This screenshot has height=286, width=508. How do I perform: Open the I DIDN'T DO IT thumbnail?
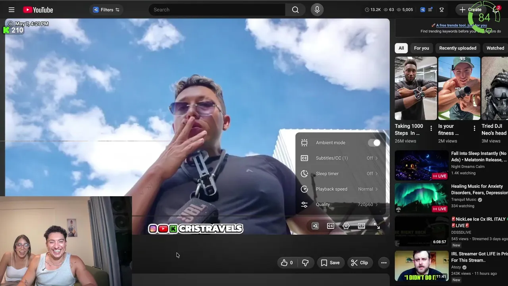[421, 265]
